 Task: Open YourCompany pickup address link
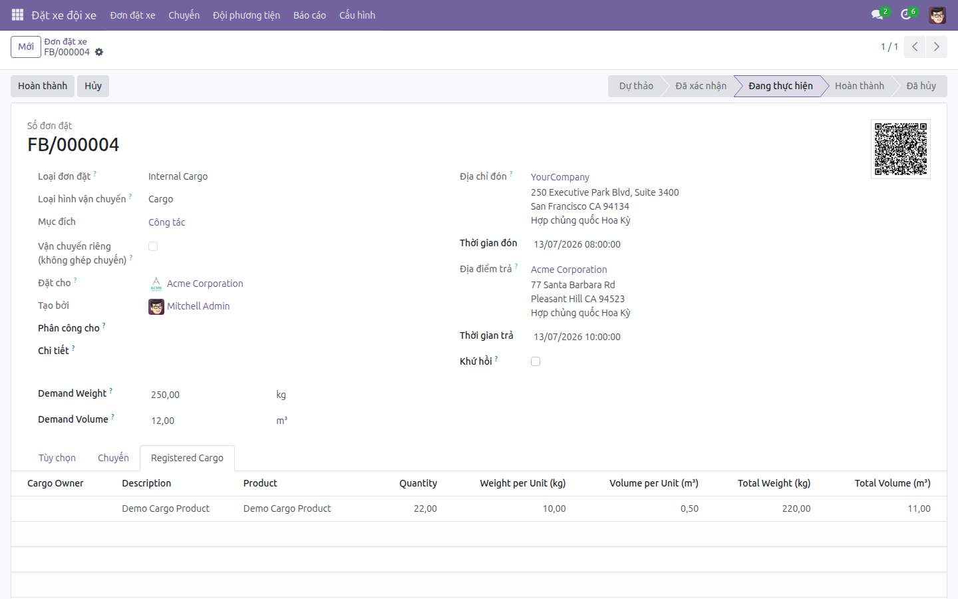(x=560, y=177)
